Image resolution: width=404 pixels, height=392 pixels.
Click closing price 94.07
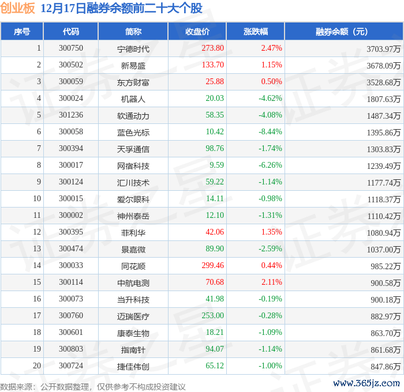click(215, 349)
